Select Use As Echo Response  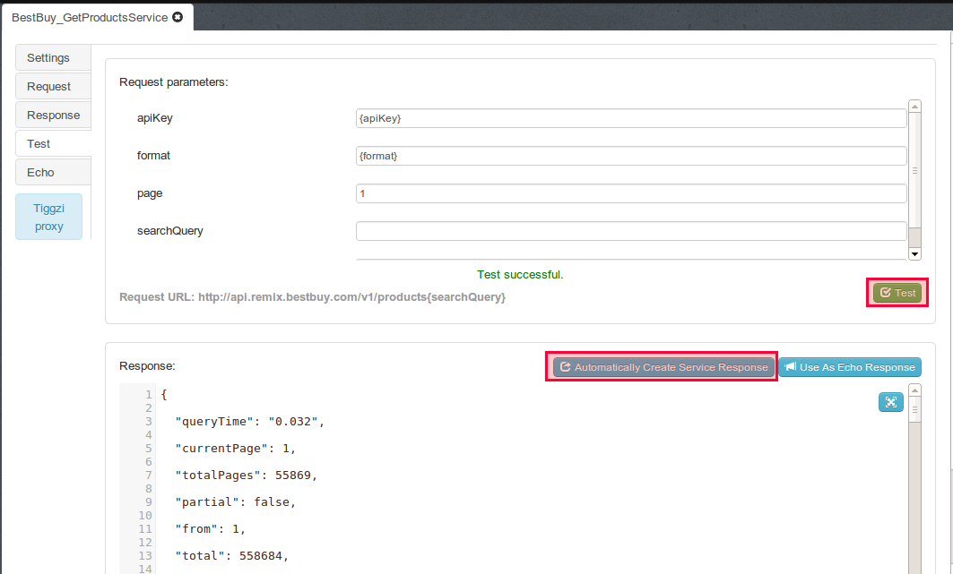[x=849, y=367]
